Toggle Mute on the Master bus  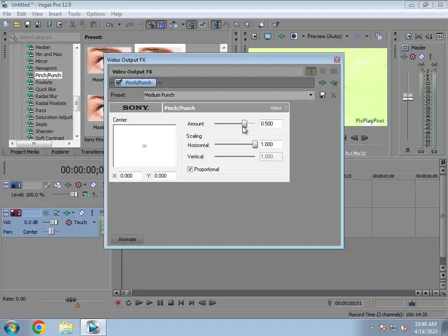(421, 56)
